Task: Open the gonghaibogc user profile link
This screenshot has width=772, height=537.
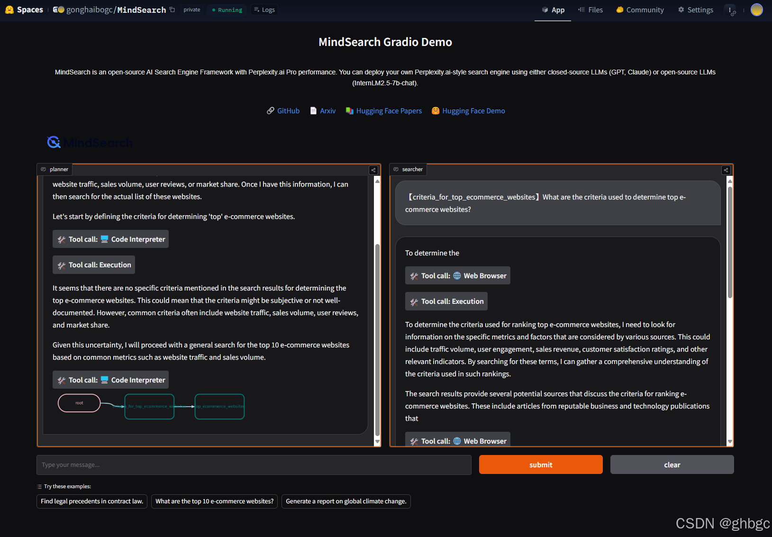Action: coord(89,9)
